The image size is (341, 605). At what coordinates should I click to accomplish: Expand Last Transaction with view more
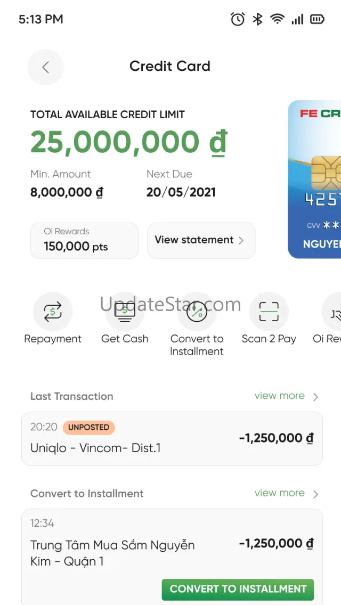(286, 396)
